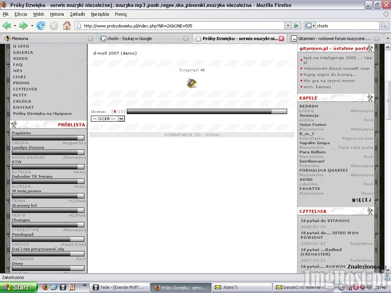Click the yellow download box icon

[x=192, y=83]
